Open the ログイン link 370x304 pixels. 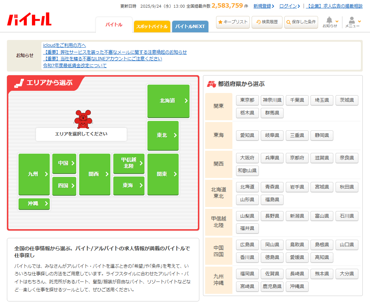tap(289, 6)
